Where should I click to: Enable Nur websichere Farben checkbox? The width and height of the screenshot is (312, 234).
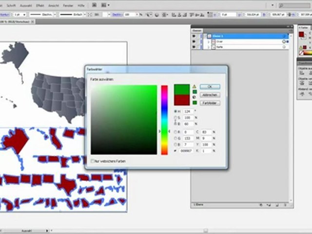(x=93, y=160)
